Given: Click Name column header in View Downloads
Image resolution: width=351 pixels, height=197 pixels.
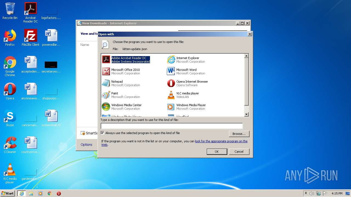Looking at the screenshot, I should point(84,45).
